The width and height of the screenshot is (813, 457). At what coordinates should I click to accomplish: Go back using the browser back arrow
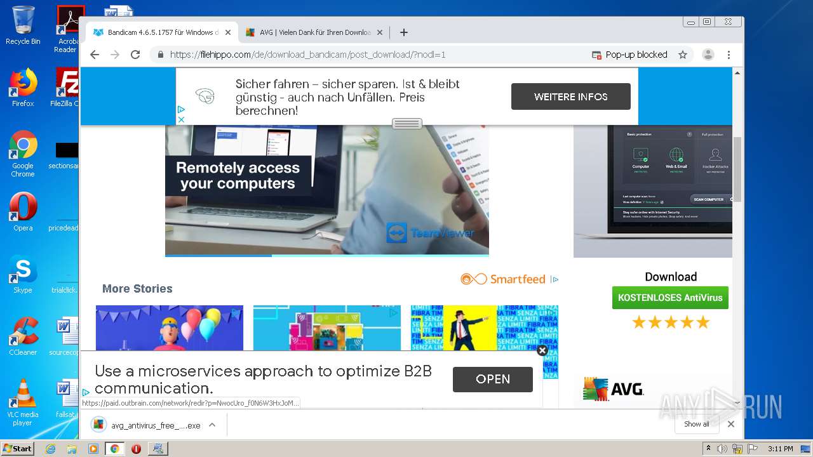[x=95, y=55]
